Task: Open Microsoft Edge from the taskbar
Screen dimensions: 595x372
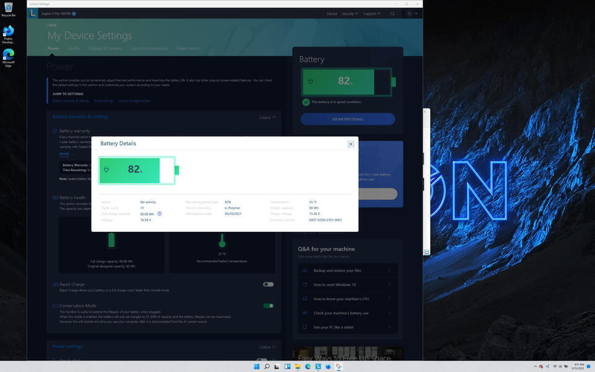Action: tap(308, 366)
